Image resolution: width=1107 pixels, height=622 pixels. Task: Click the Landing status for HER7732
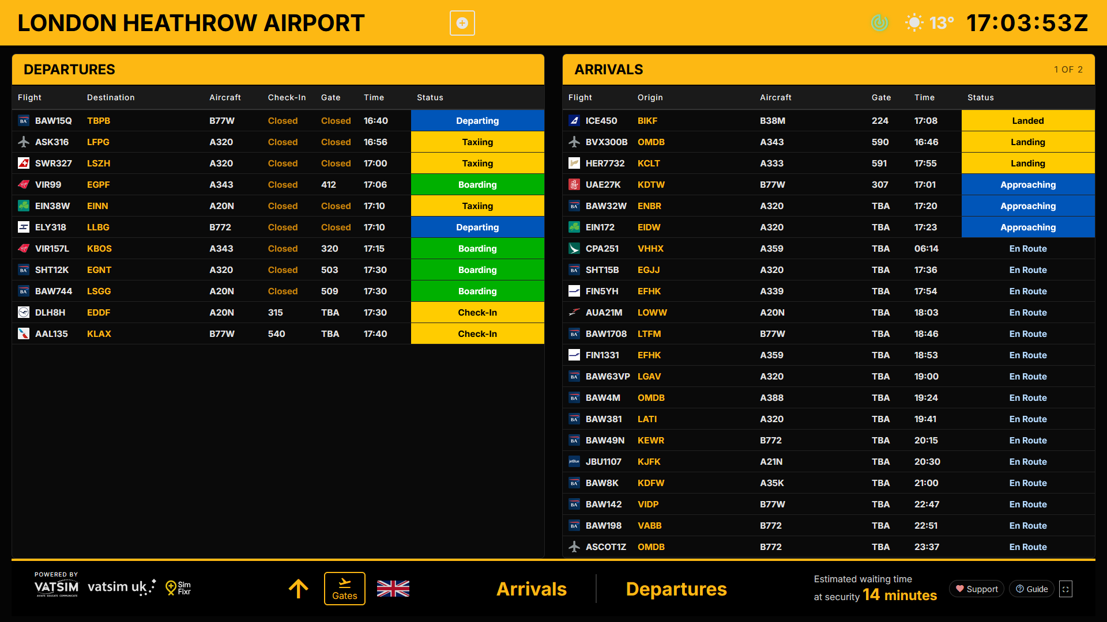1028,164
